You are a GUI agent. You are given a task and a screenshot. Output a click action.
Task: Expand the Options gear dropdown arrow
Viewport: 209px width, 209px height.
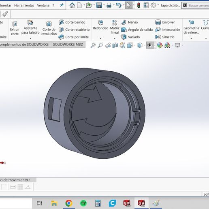coord(158,5)
